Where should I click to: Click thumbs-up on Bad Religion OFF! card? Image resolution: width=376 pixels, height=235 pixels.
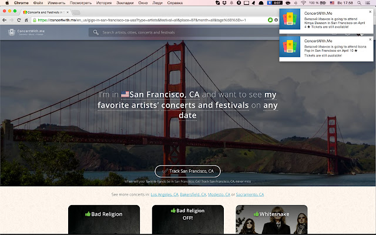pos(173,210)
